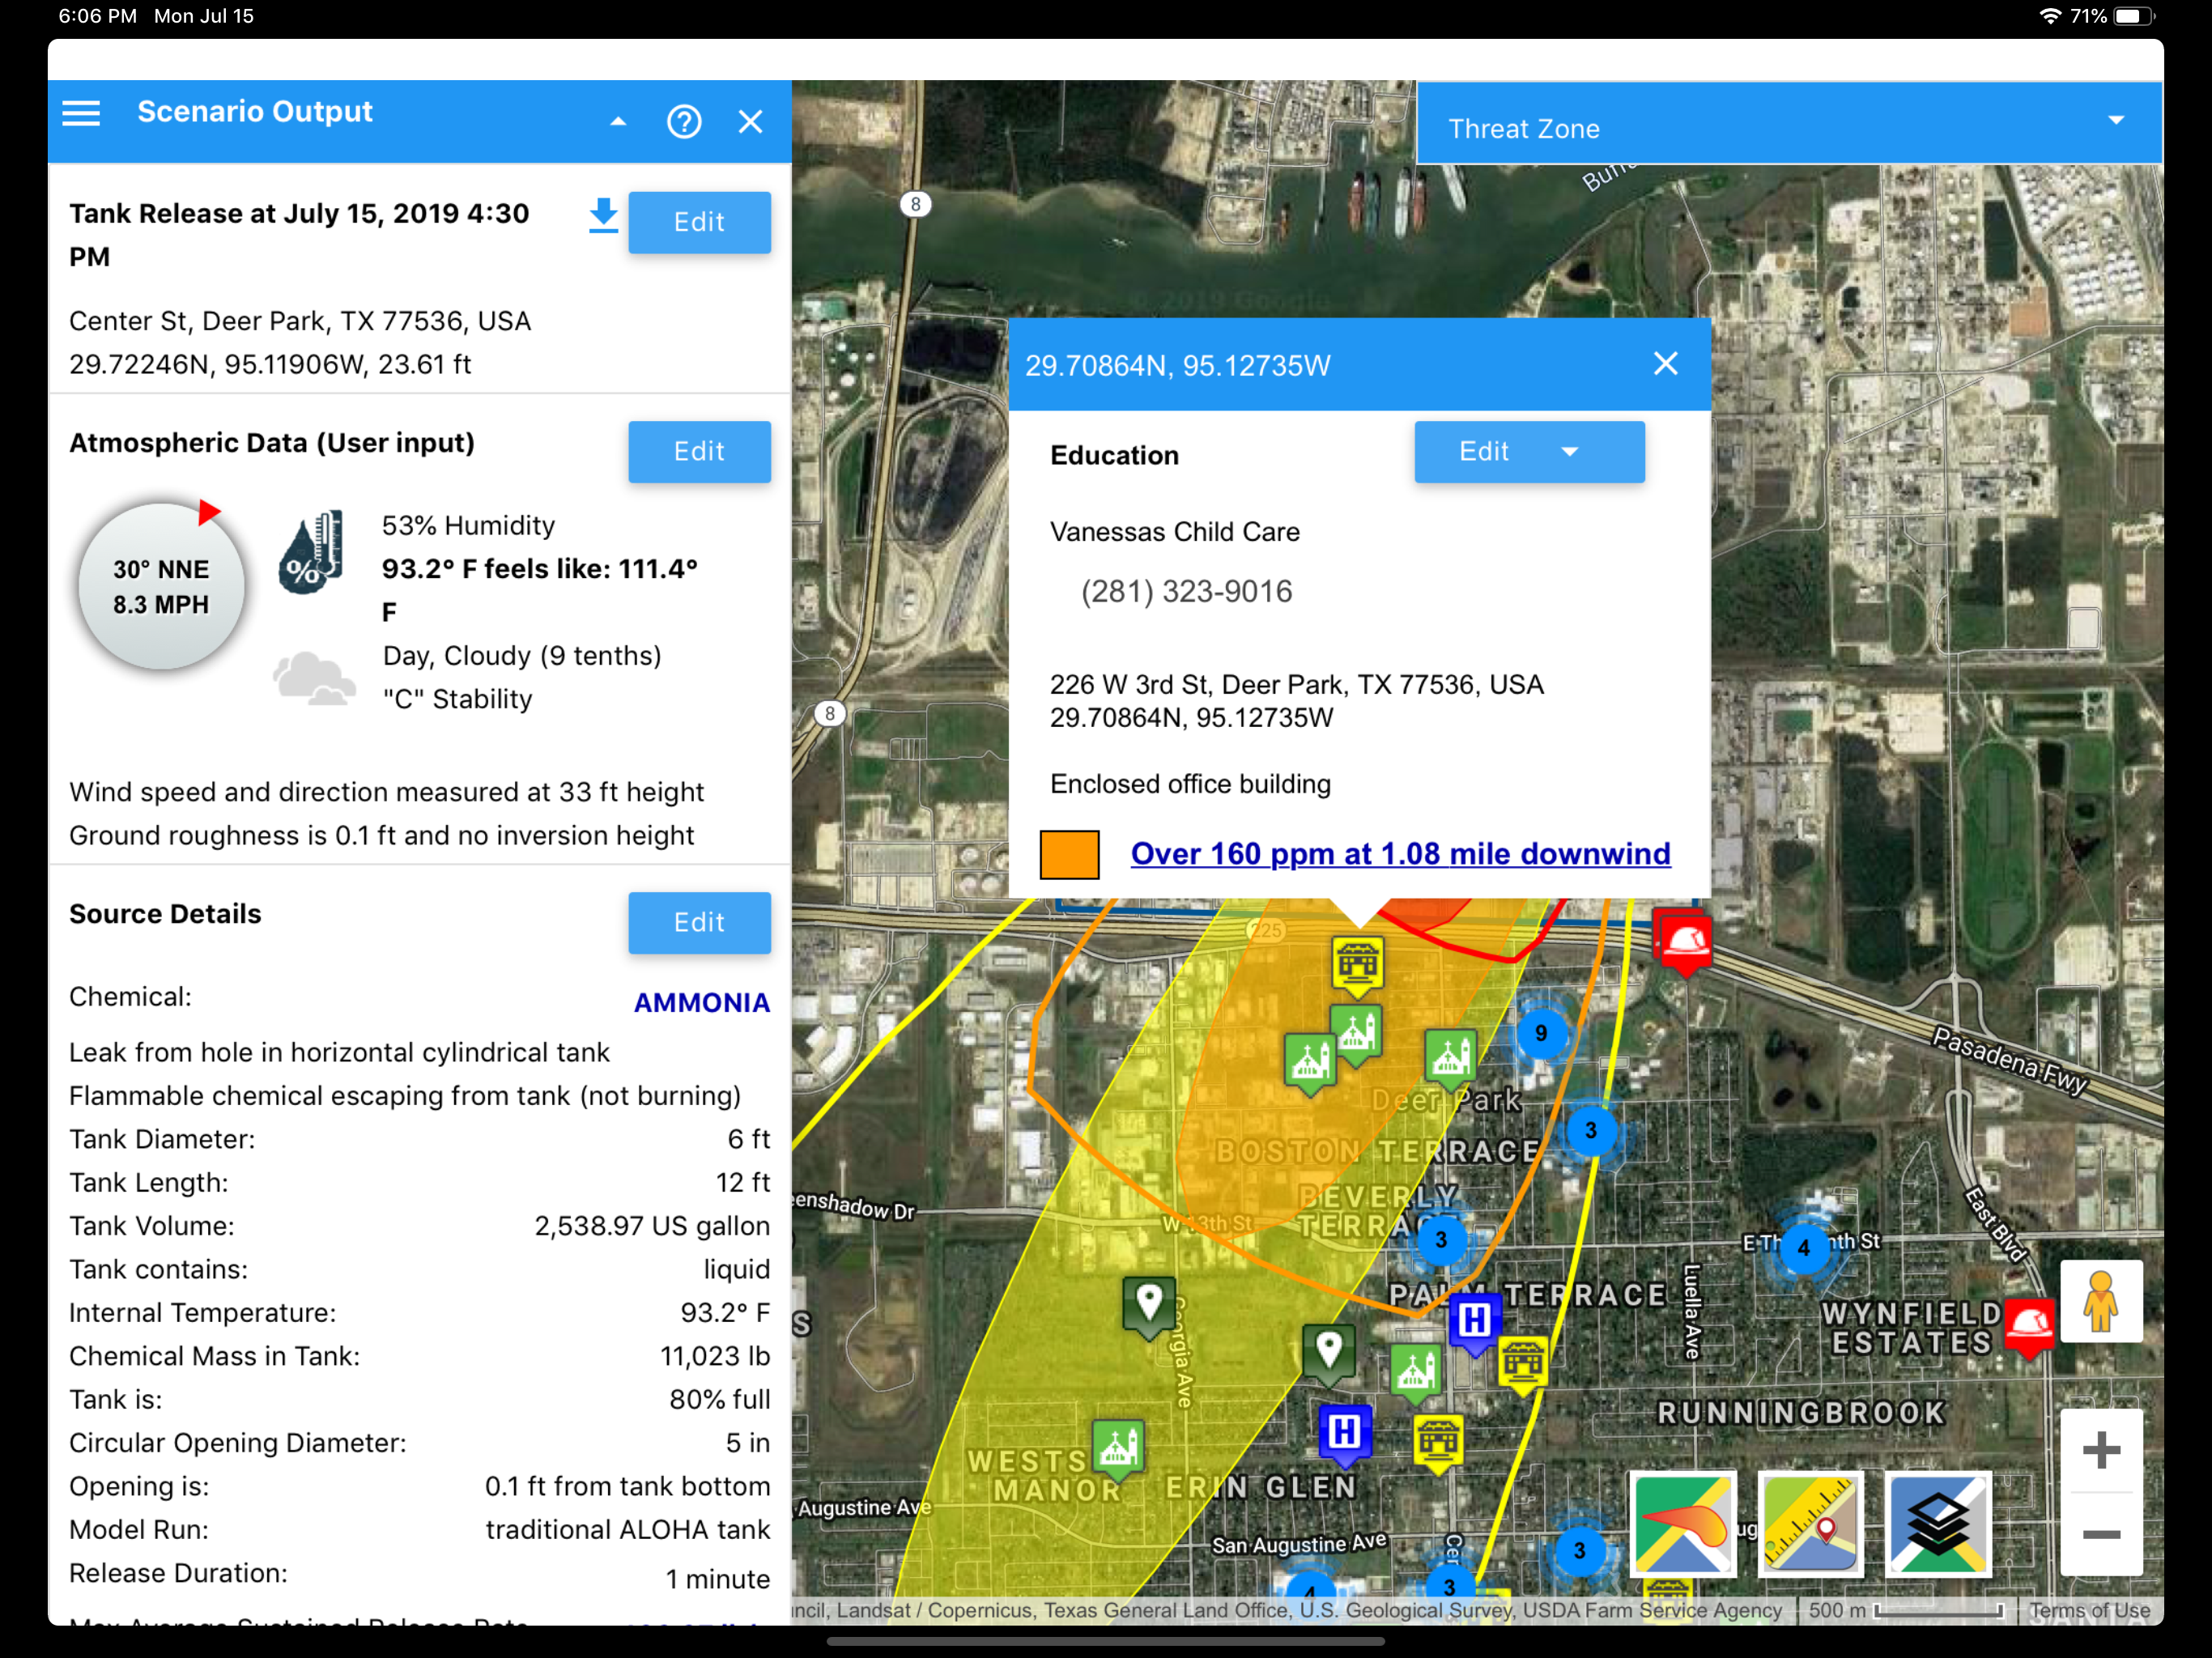This screenshot has width=2212, height=1658.
Task: Click Edit in the Education popup
Action: (x=1483, y=452)
